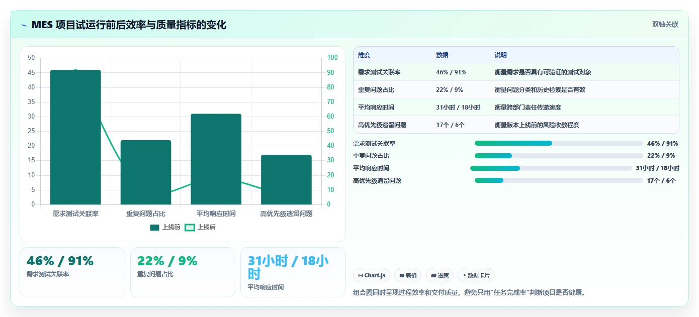
Task: Click the 需求测试关联率 progress bar
Action: [559, 143]
